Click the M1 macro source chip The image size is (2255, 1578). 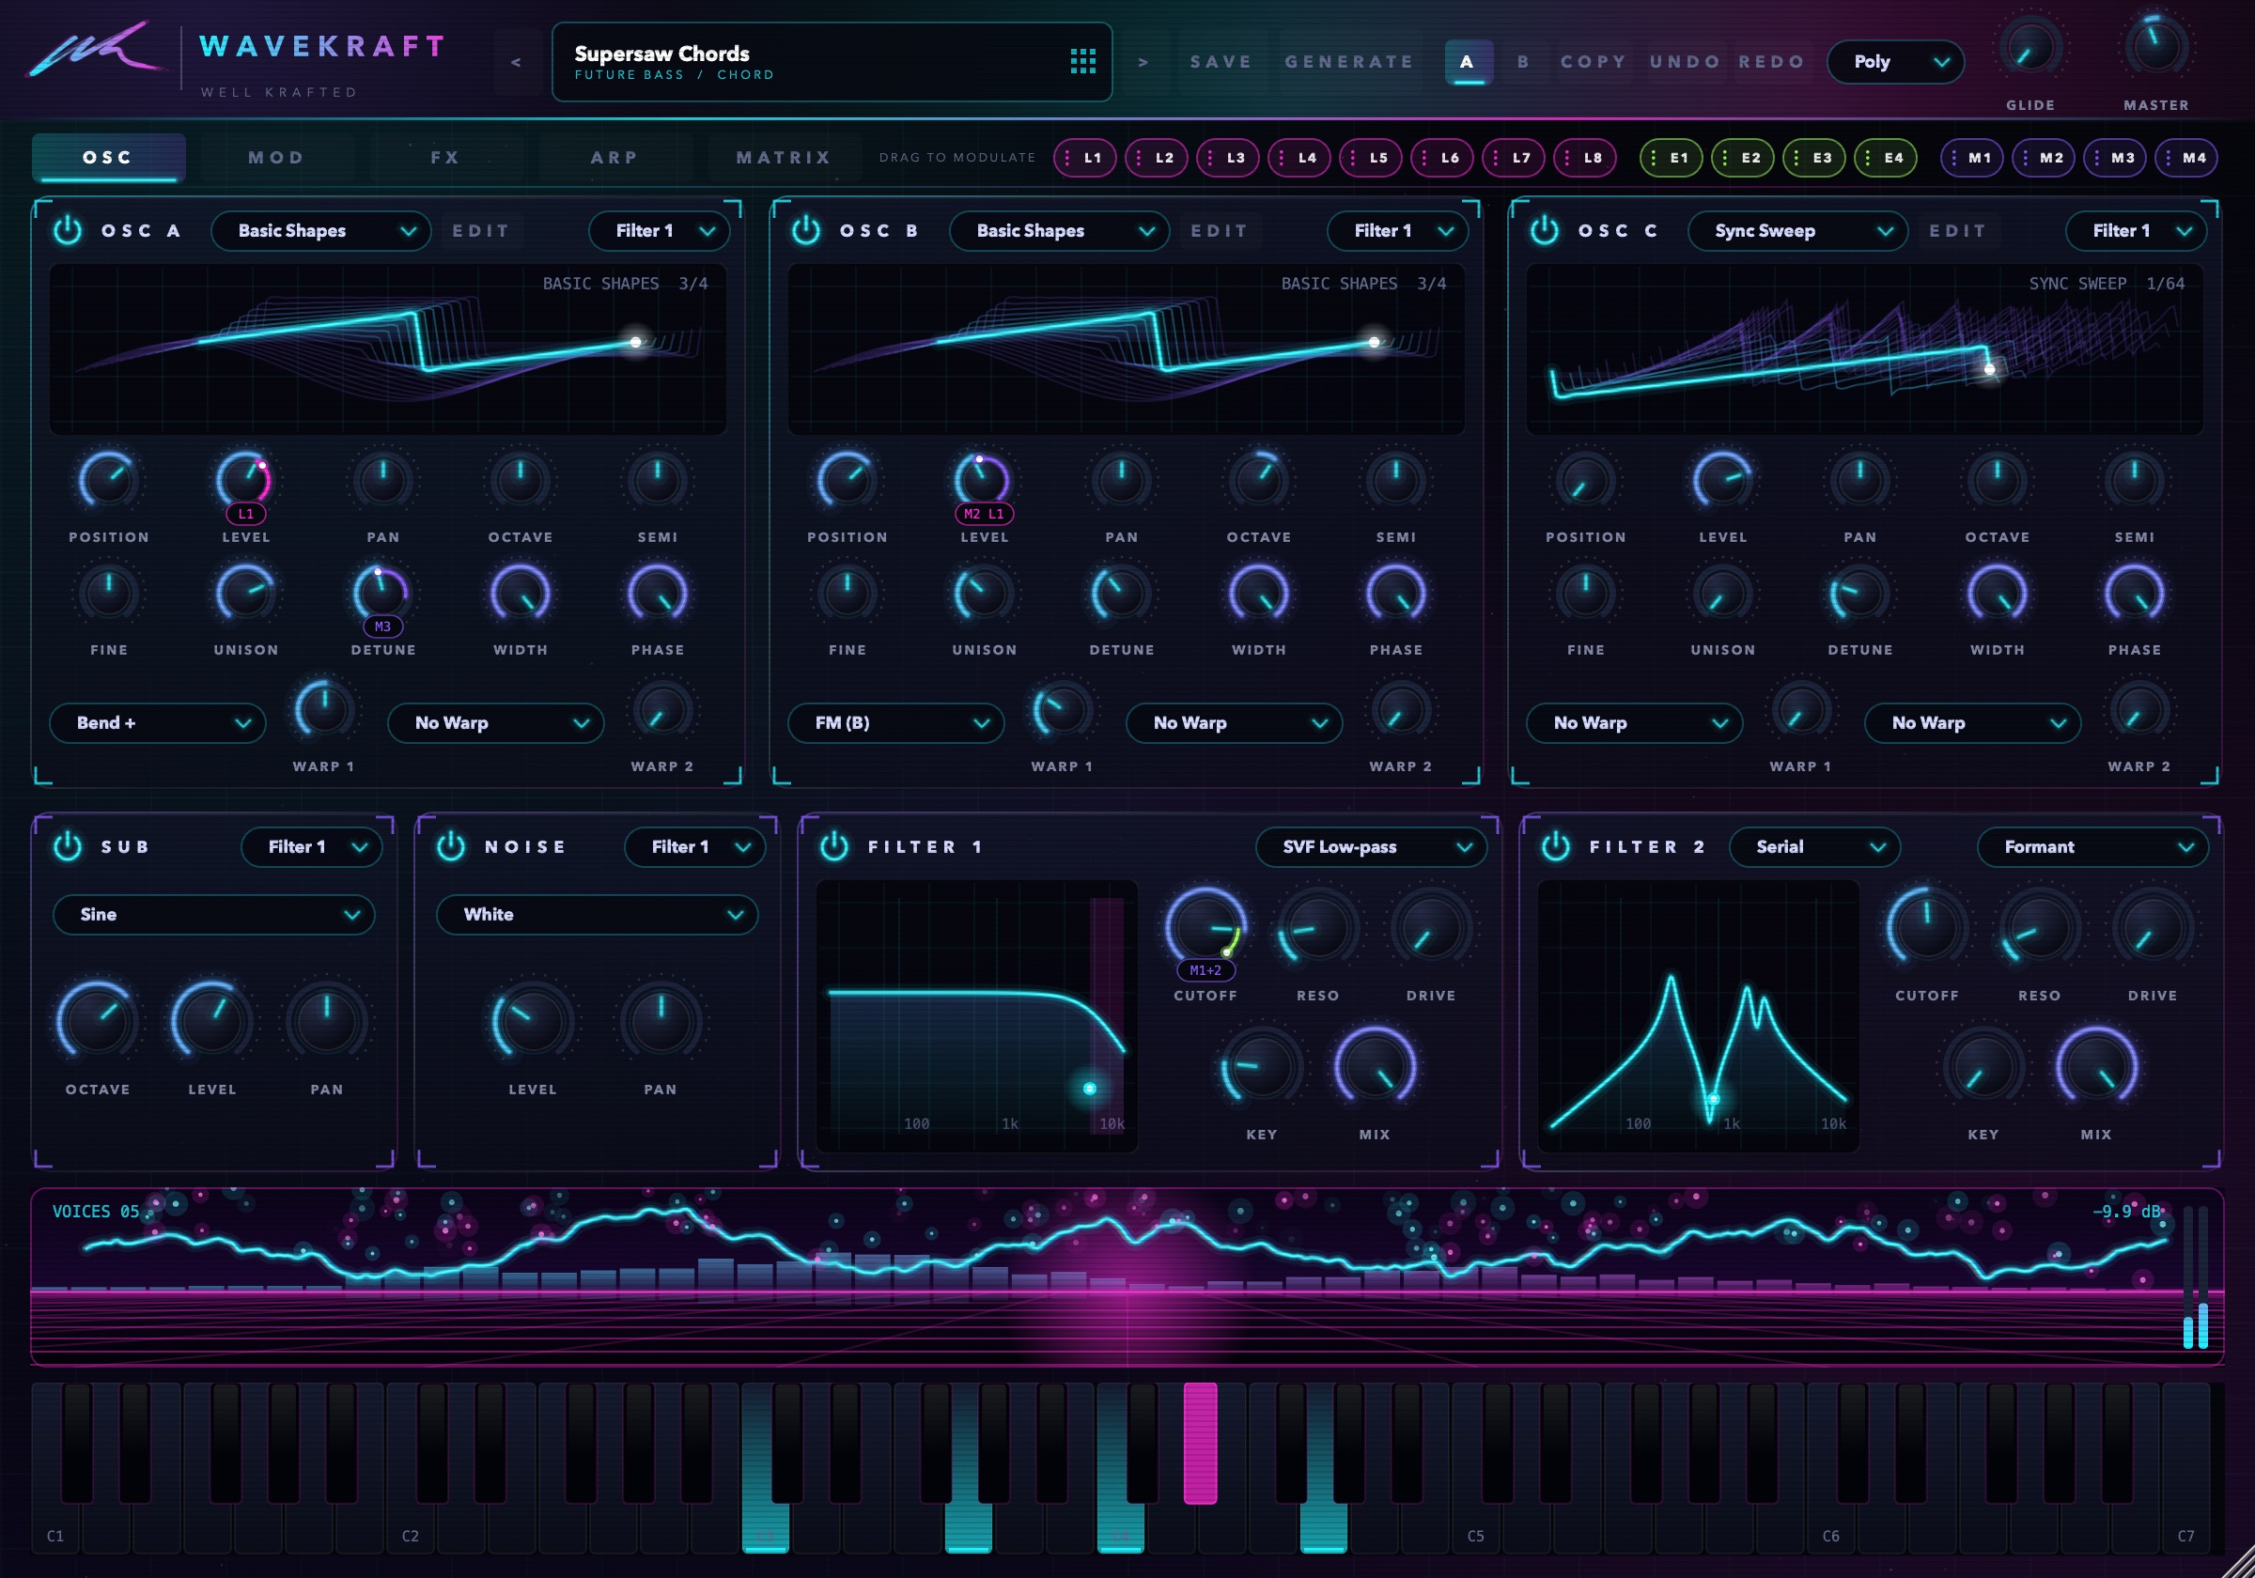(x=1971, y=157)
